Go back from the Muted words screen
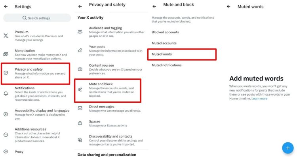Screen dimensions: 297x157 pyautogui.click(x=228, y=6)
